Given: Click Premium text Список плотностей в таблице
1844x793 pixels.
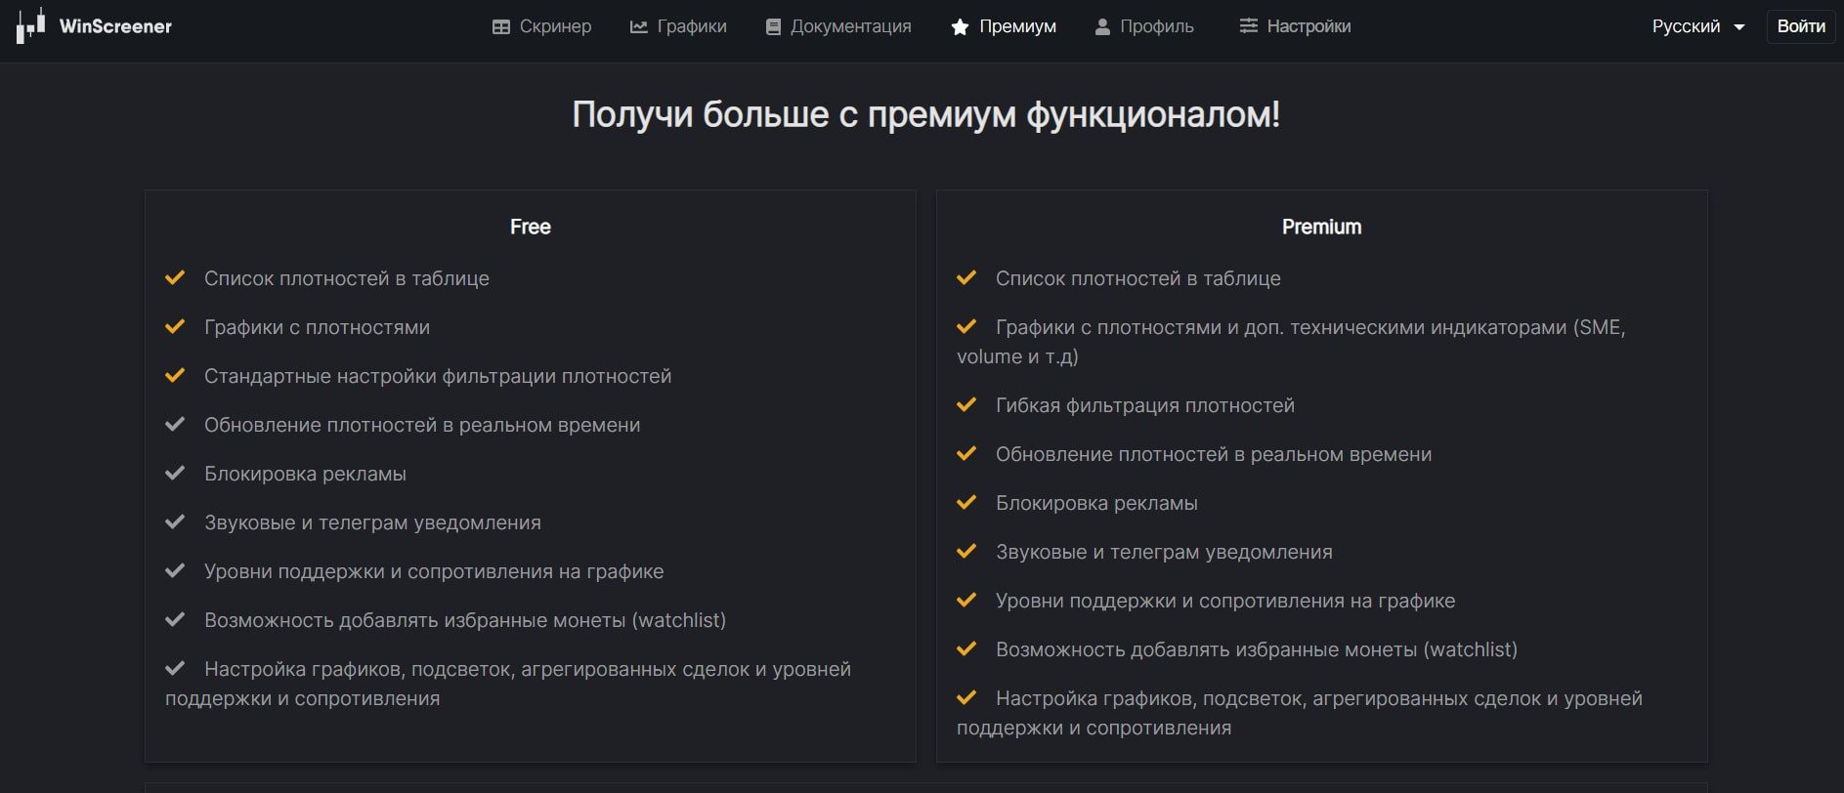Looking at the screenshot, I should click(x=1138, y=278).
